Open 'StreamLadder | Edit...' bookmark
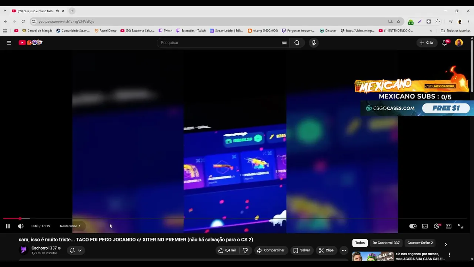The width and height of the screenshot is (474, 267). [226, 31]
